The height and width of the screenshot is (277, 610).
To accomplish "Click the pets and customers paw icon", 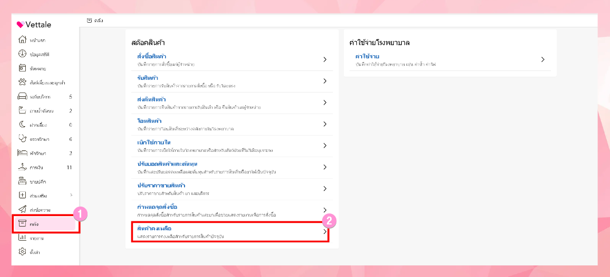I will point(23,82).
